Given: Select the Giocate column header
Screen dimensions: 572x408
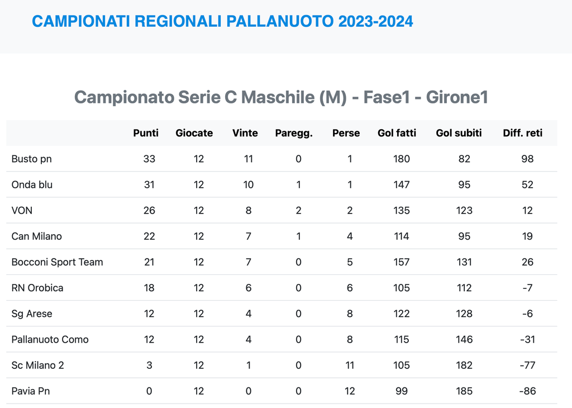Looking at the screenshot, I should [194, 133].
